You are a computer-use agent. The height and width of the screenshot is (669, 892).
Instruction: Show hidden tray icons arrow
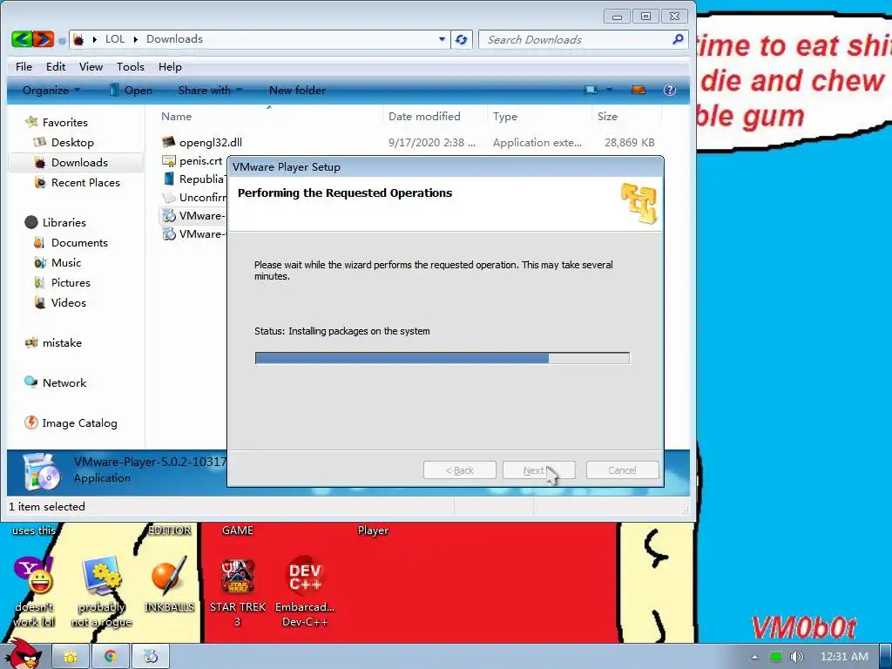pos(754,657)
